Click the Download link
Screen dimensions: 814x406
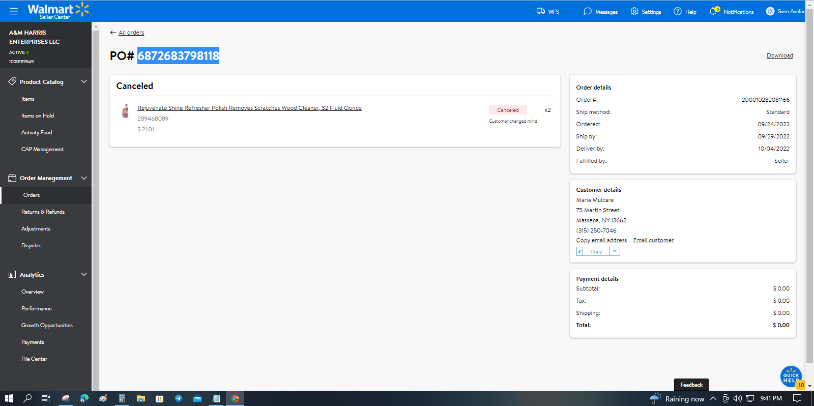coord(780,55)
